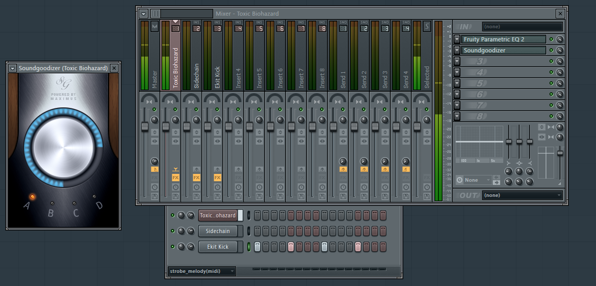
Task: Select Soundgoodizer preset mode A
Action: point(32,196)
